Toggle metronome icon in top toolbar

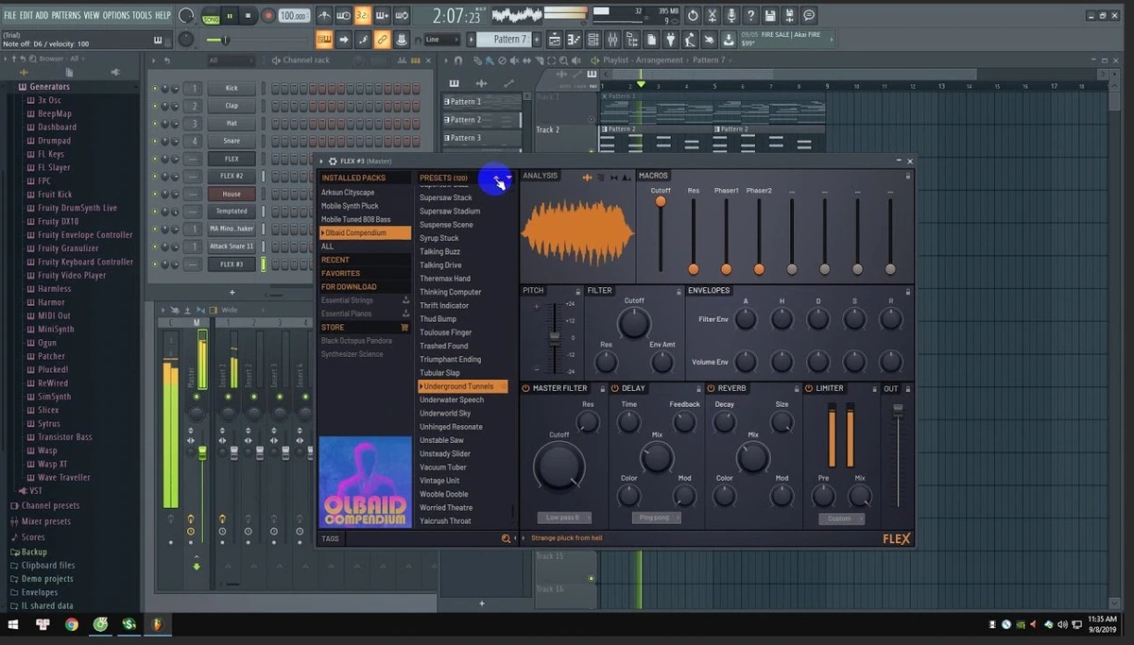tap(322, 15)
